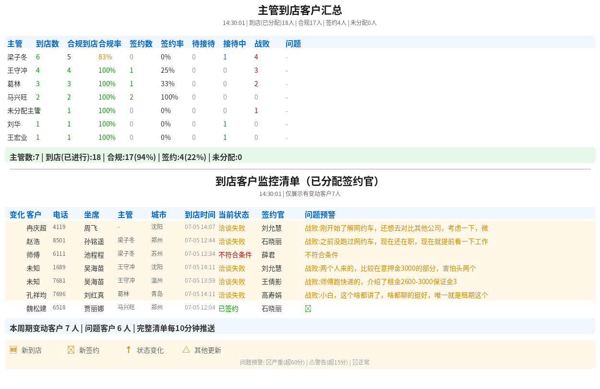Viewport: 600px width, 389px height.
Task: Click the warning starting 战败:刚开始了解网约车
Action: pyautogui.click(x=396, y=228)
